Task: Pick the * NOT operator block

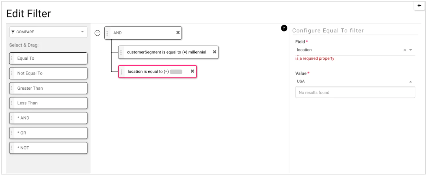Action: (48, 148)
